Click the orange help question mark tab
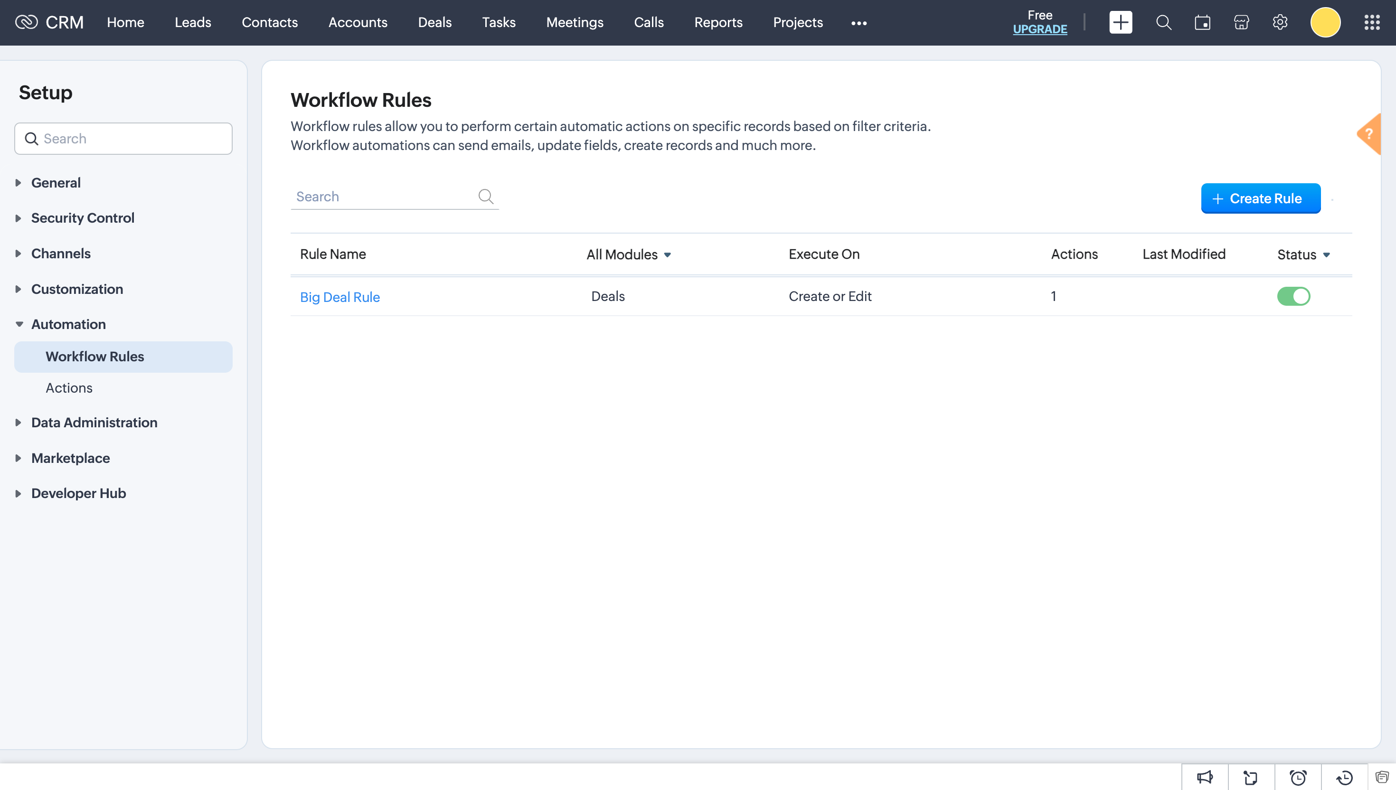Image resolution: width=1396 pixels, height=790 pixels. click(x=1369, y=134)
